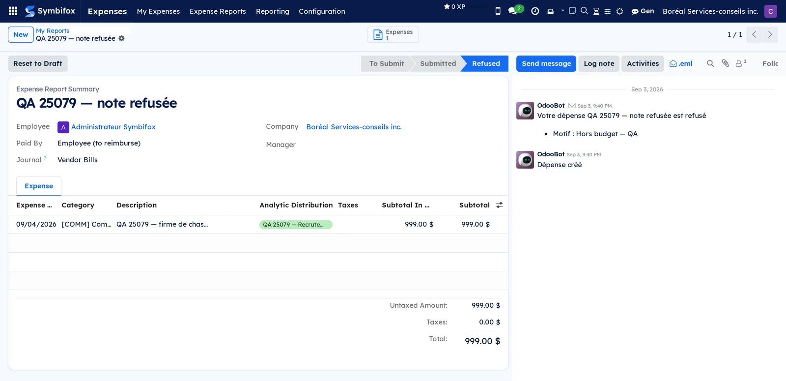
Task: Click Send message in chatter
Action: pyautogui.click(x=546, y=63)
